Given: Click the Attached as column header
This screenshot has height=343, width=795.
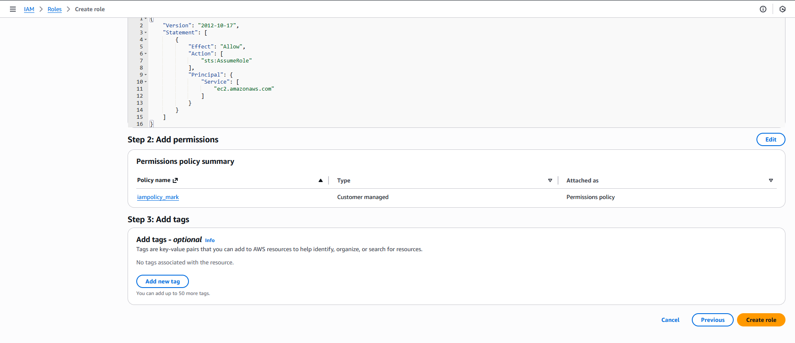Looking at the screenshot, I should [x=582, y=180].
